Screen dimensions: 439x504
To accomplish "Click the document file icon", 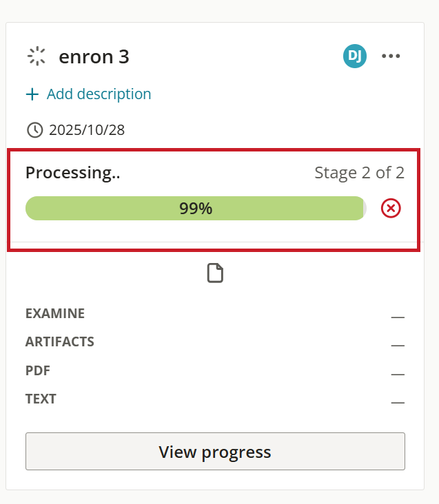I will 215,273.
